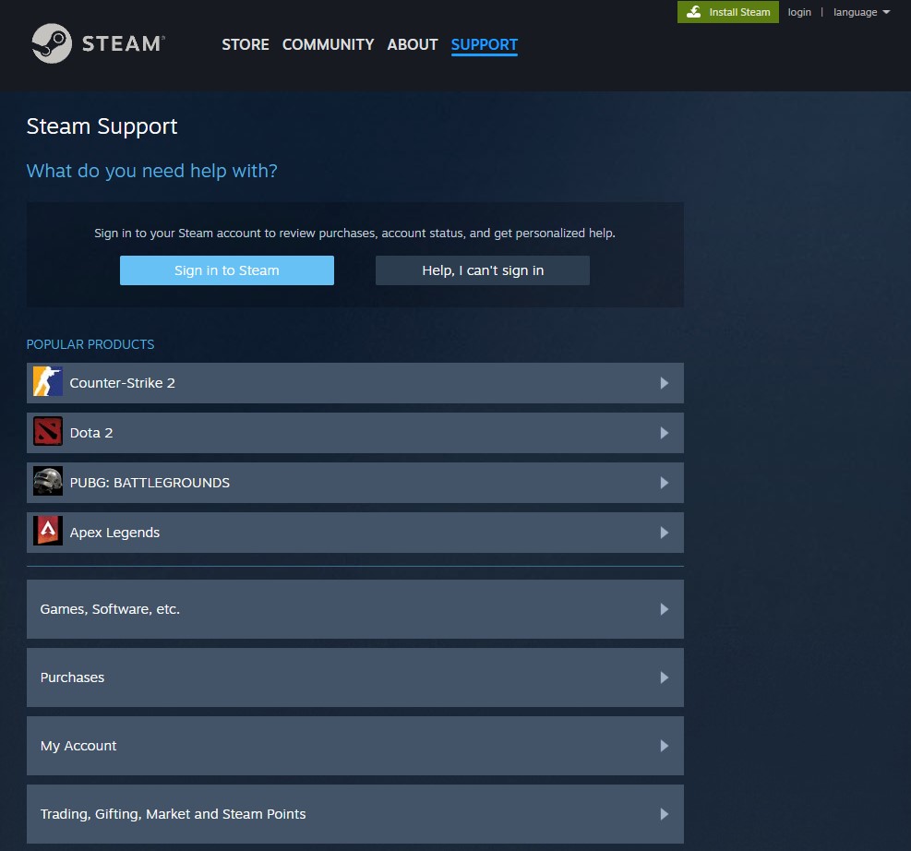This screenshot has height=851, width=911.
Task: Click the Apex Legends game icon
Action: (x=48, y=532)
